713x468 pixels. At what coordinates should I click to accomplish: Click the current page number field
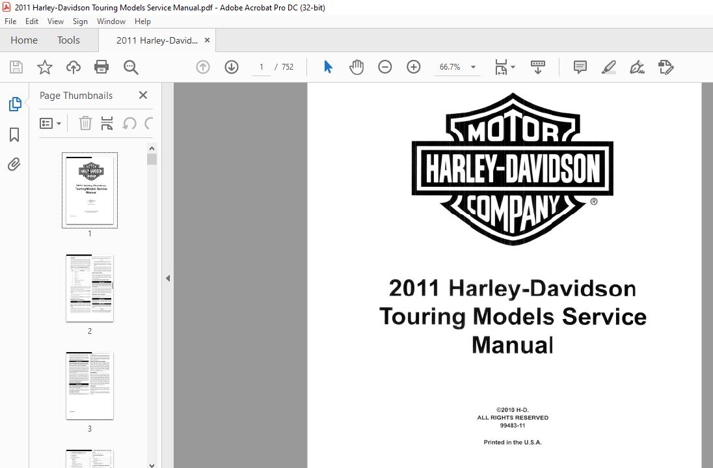pos(262,67)
